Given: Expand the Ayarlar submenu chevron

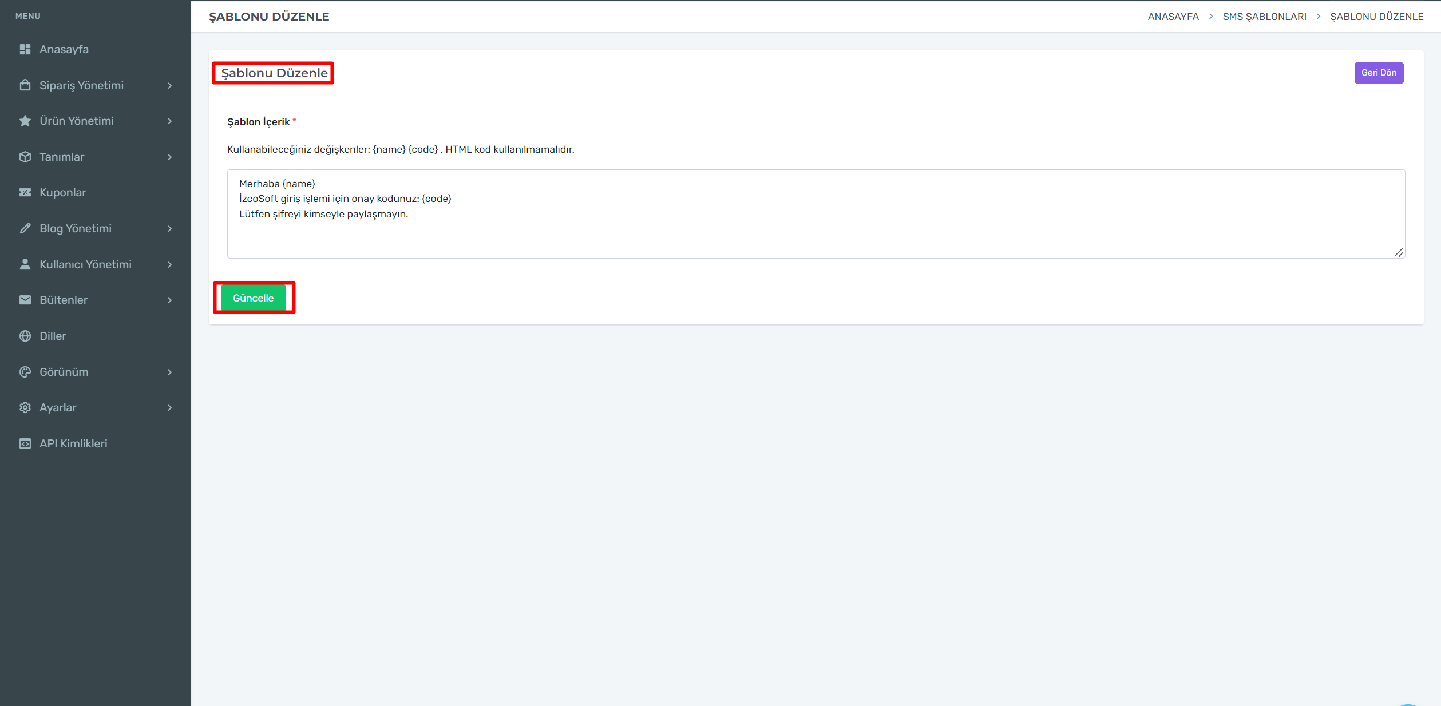Looking at the screenshot, I should 169,407.
